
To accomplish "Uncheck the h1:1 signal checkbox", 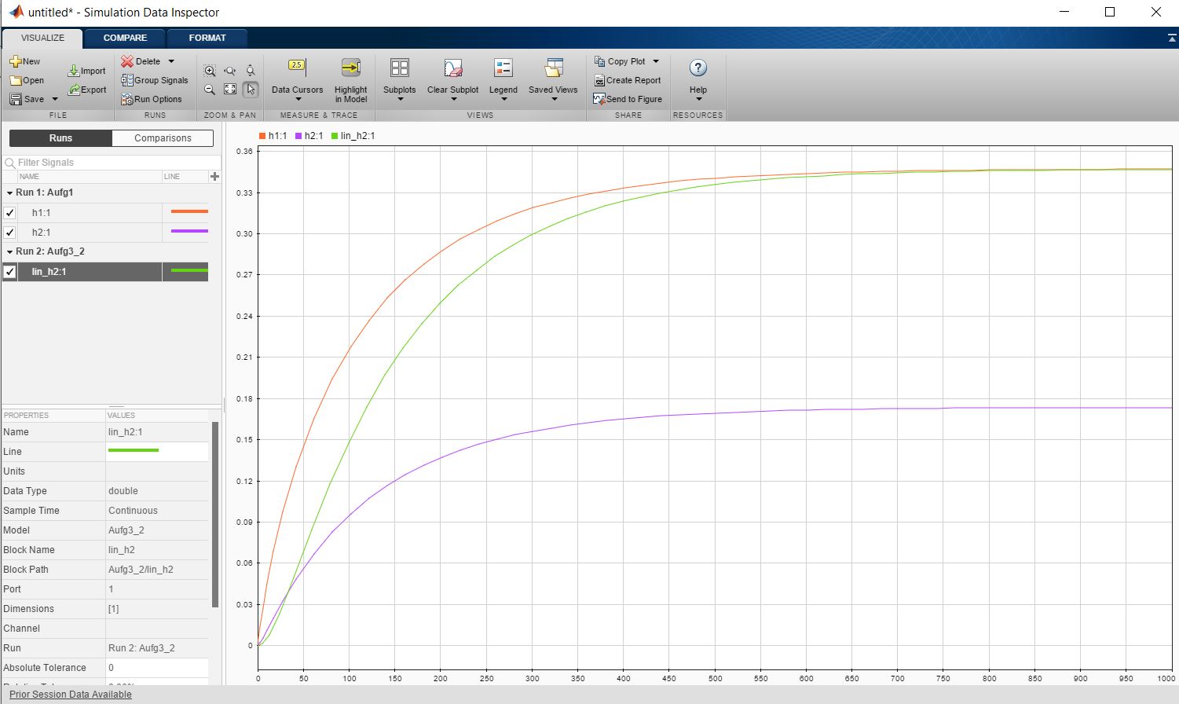I will [9, 212].
